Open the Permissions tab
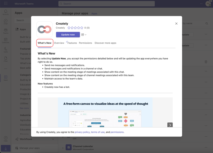This screenshot has width=213, height=153. (x=85, y=43)
